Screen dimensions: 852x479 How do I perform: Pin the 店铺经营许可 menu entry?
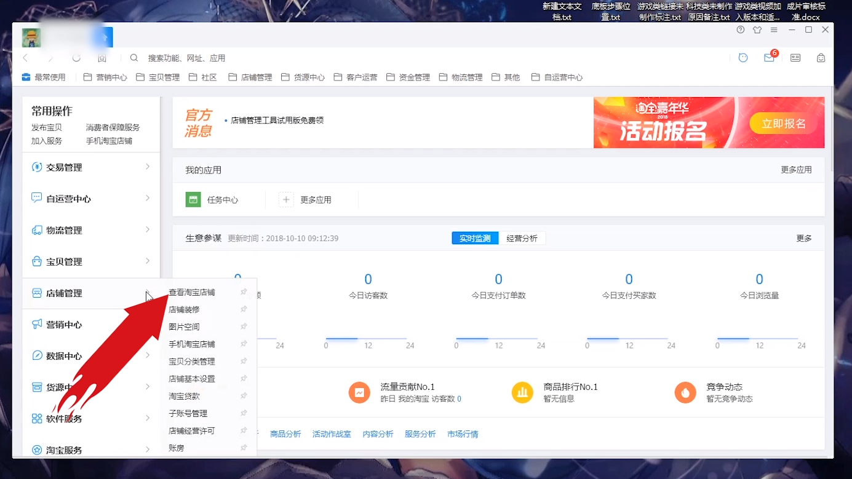point(244,430)
